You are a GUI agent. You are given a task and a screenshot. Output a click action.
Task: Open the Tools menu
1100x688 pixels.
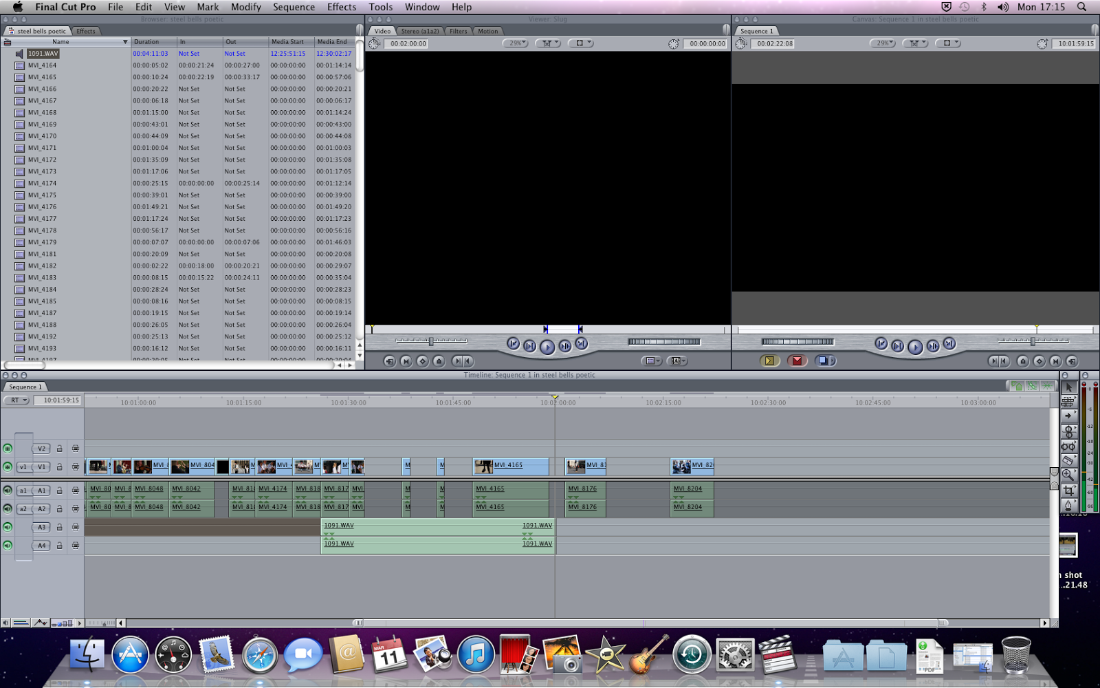click(x=381, y=7)
